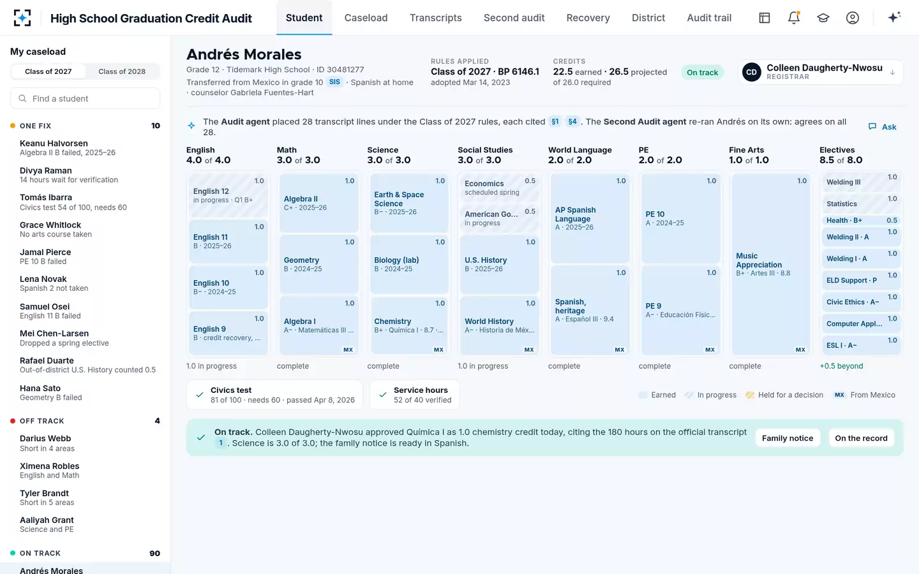Screen dimensions: 919x574
Task: Click the graduation cap icon
Action: (x=823, y=18)
